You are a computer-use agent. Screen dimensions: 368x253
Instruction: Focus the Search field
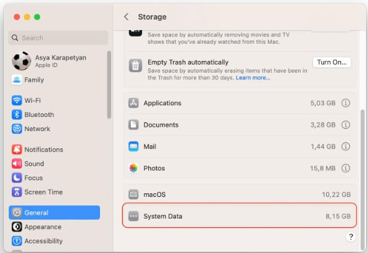58,38
